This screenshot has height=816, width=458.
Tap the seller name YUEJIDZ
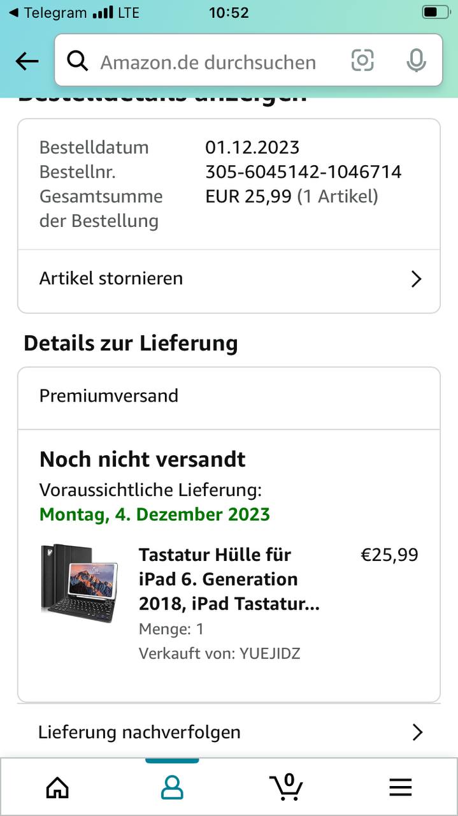click(x=270, y=653)
